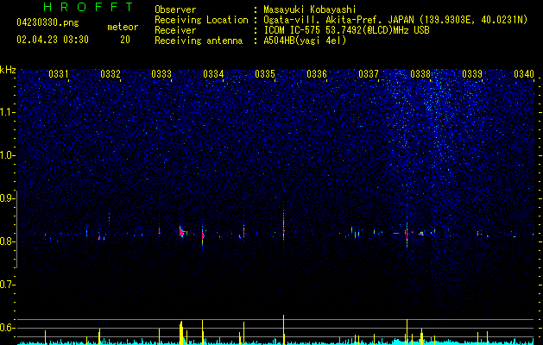Image resolution: width=543 pixels, height=345 pixels.
Task: Click the kHz axis unit label
Action: tap(8, 70)
